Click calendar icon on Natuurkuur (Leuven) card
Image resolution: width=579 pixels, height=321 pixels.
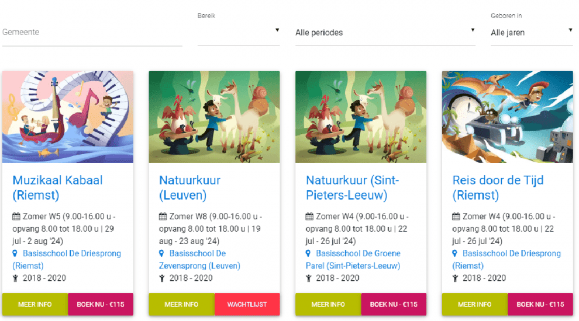click(163, 217)
